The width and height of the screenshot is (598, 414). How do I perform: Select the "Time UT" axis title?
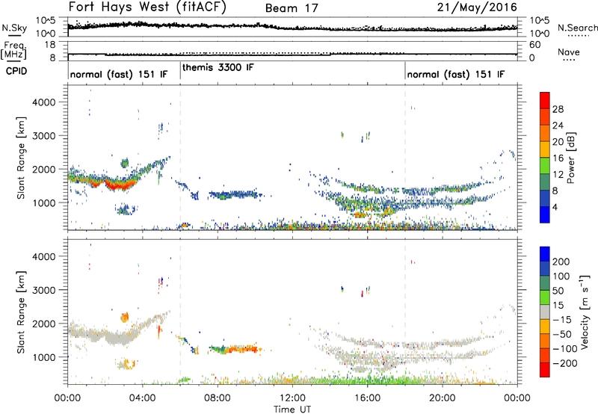292,410
